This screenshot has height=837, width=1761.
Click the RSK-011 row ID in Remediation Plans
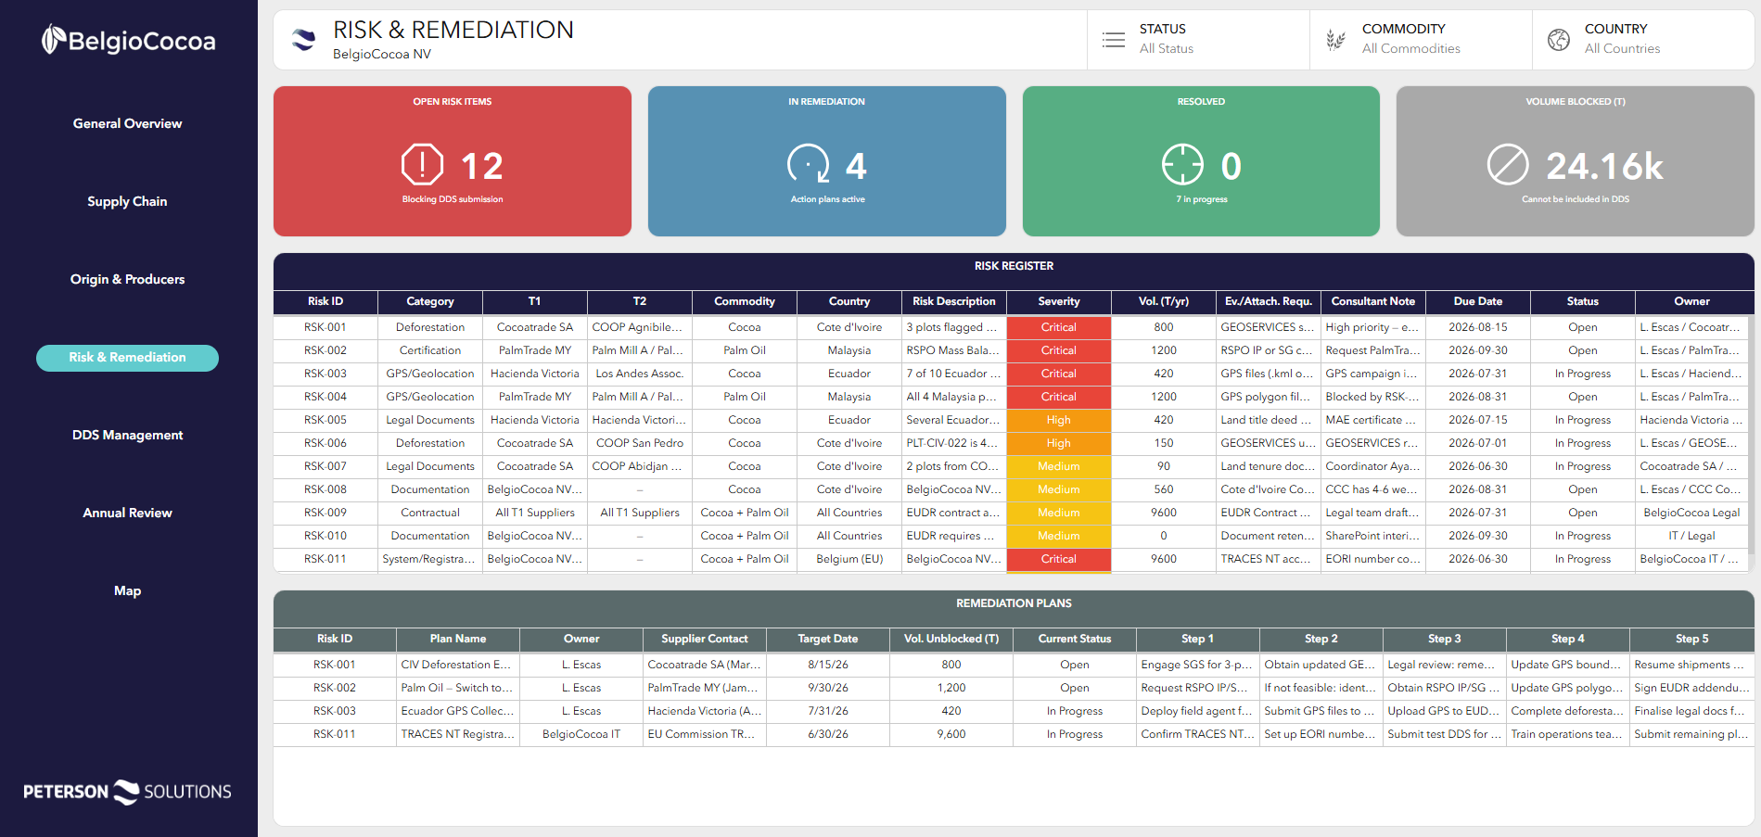tap(335, 734)
